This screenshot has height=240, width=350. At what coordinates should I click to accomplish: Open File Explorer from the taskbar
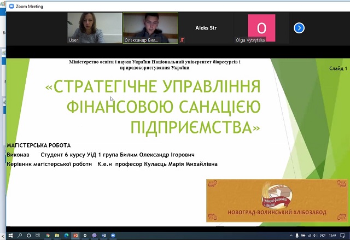[57, 236]
